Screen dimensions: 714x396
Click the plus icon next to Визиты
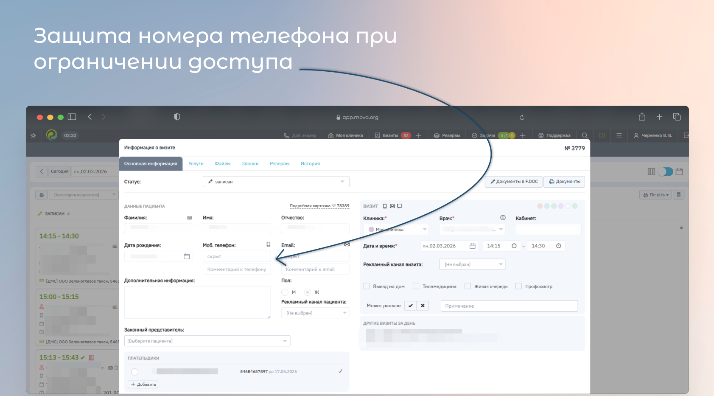418,135
